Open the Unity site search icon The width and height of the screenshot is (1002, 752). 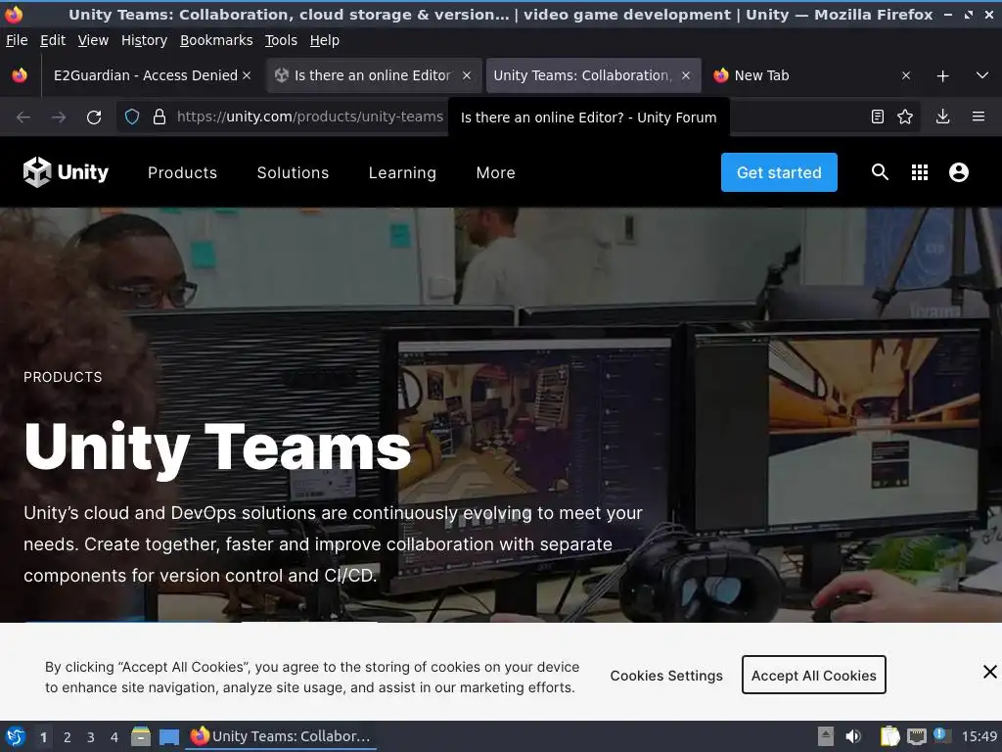tap(880, 172)
